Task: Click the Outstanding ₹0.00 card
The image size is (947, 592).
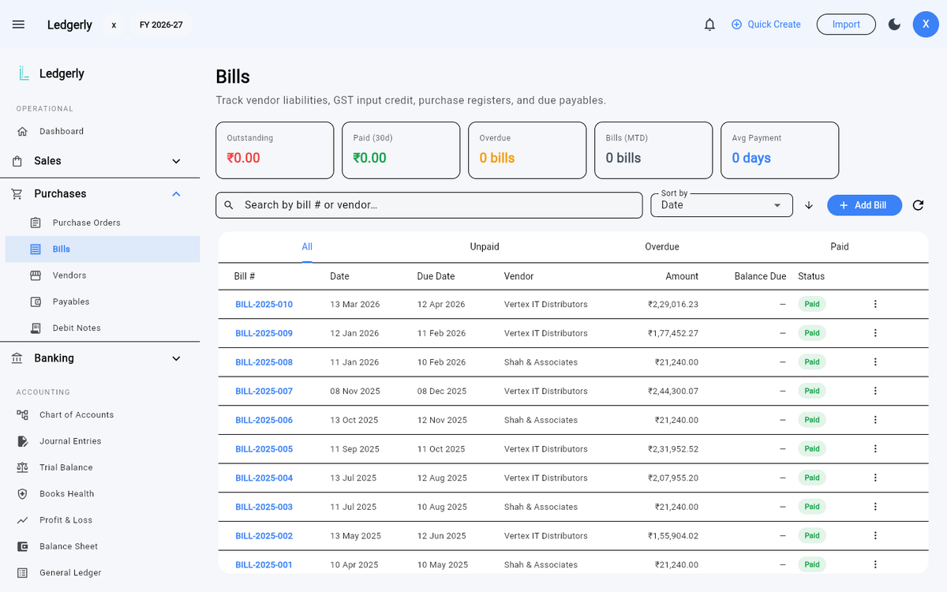Action: [x=275, y=150]
